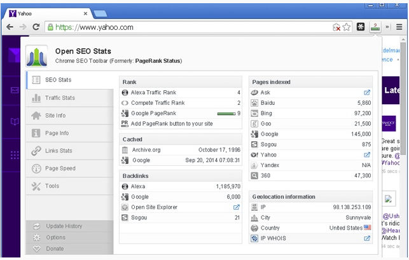The image size is (409, 260).
Task: Click the IP address 98.138.253.109
Action: tap(352, 207)
